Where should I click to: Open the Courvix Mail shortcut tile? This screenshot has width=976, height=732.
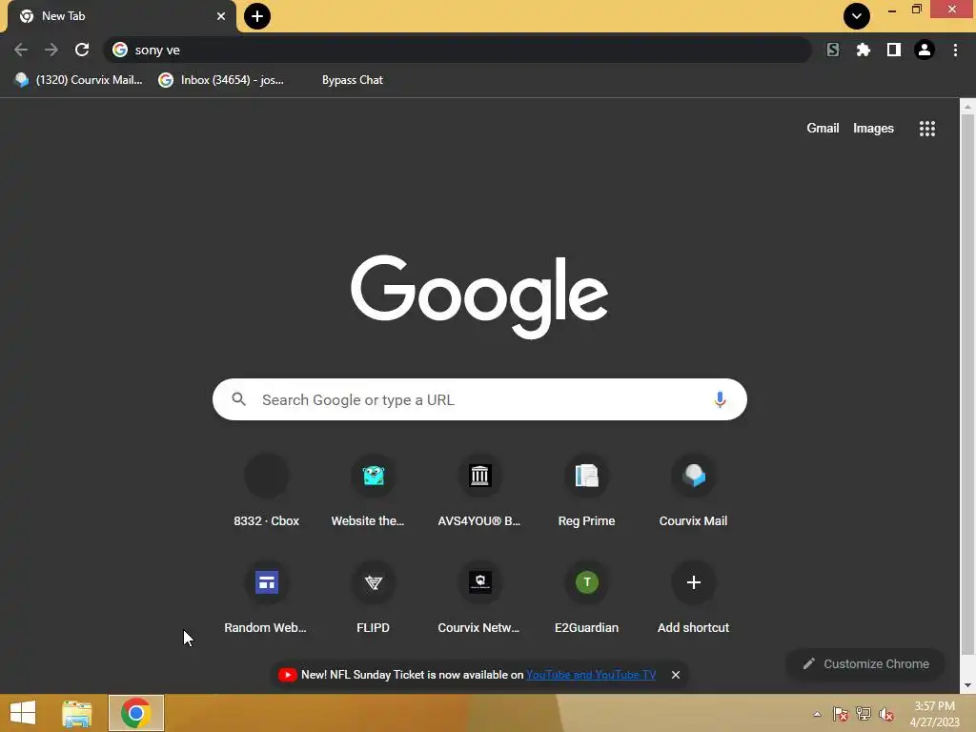[694, 492]
